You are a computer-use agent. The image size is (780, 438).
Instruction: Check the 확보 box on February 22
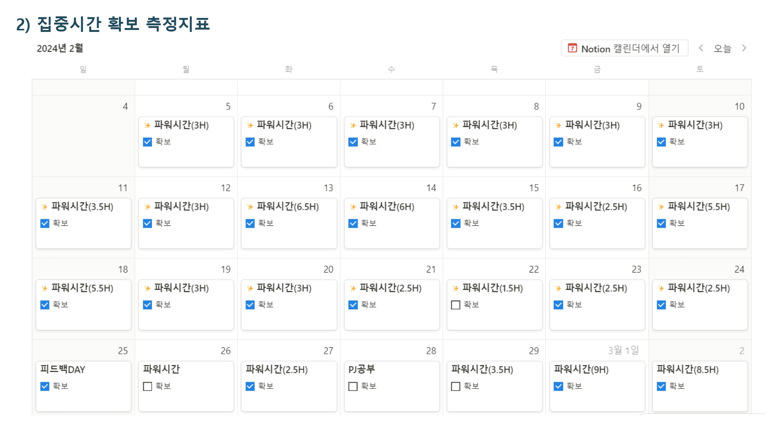tap(456, 305)
